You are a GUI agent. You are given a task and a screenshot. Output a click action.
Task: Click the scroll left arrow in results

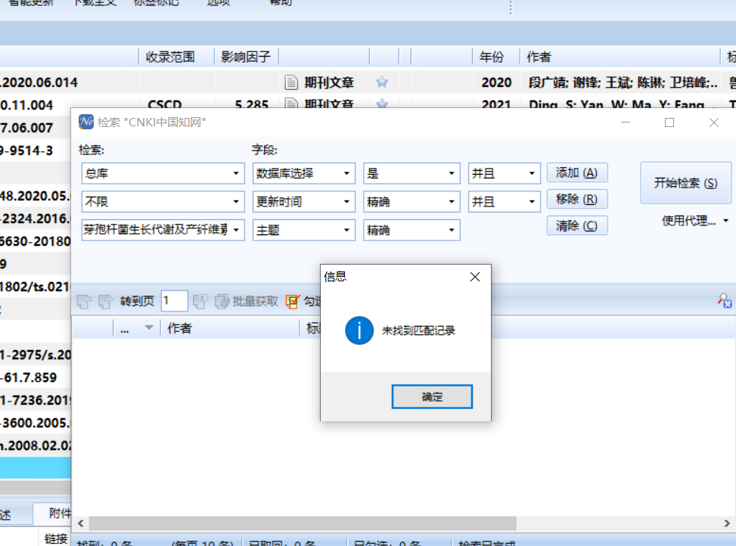point(81,523)
